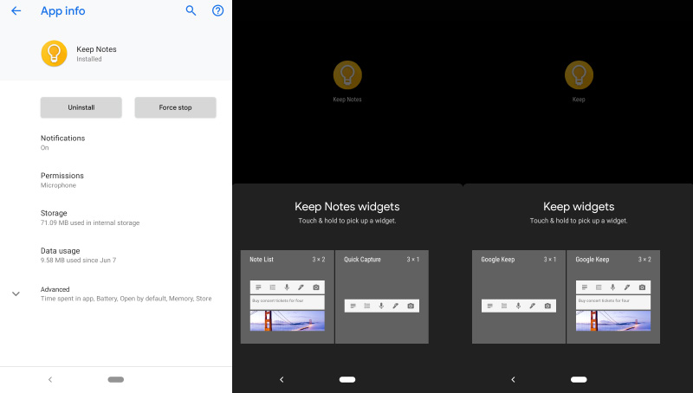Tap bridge photo in Note List widget preview

point(288,320)
